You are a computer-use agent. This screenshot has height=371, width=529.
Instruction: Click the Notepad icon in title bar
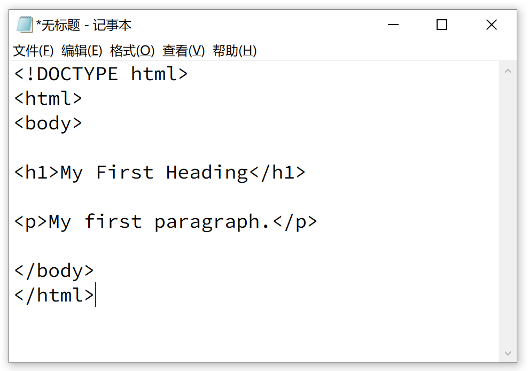[x=25, y=25]
